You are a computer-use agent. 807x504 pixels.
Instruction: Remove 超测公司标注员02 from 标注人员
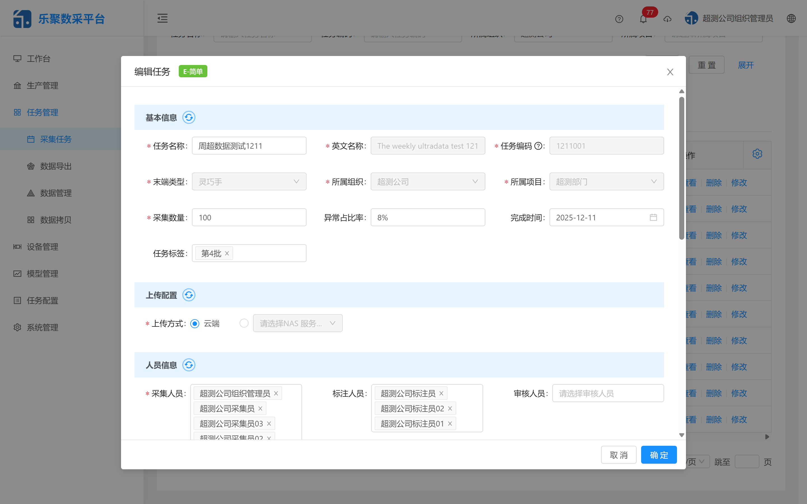point(450,408)
